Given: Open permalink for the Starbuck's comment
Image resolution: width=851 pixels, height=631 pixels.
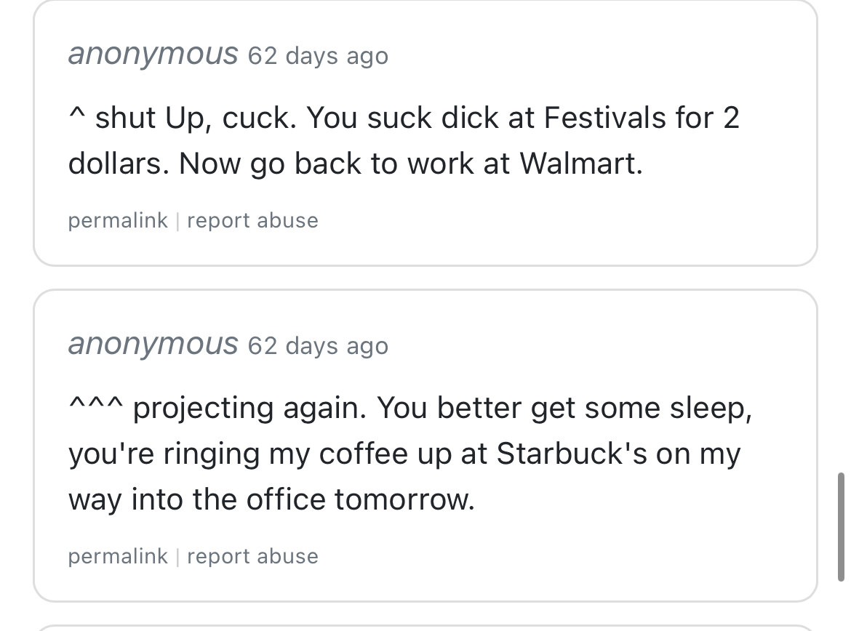Looking at the screenshot, I should pos(118,556).
